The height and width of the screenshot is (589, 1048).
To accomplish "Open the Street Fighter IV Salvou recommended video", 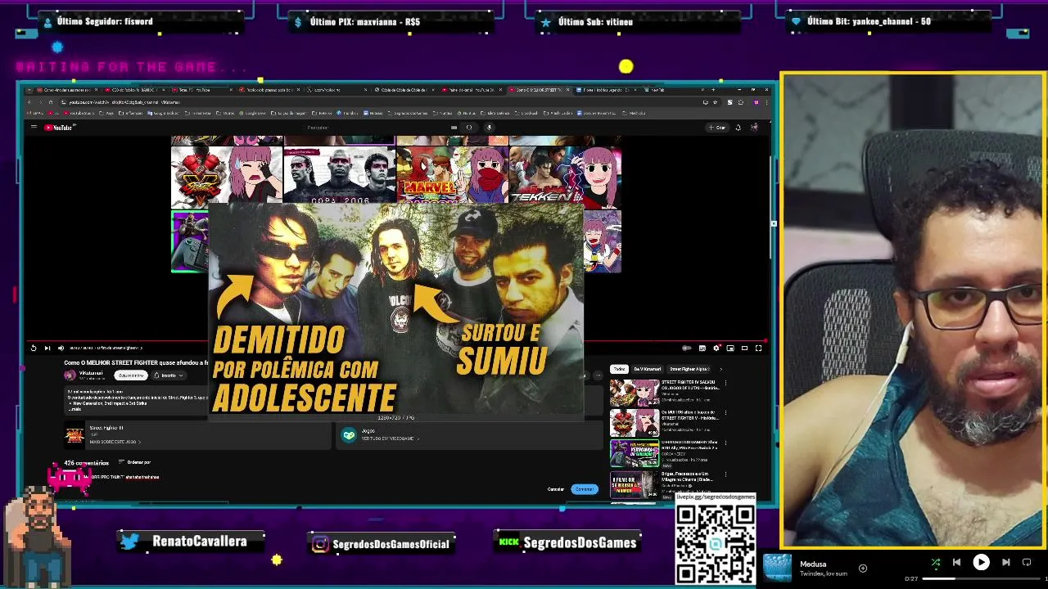I will click(635, 393).
